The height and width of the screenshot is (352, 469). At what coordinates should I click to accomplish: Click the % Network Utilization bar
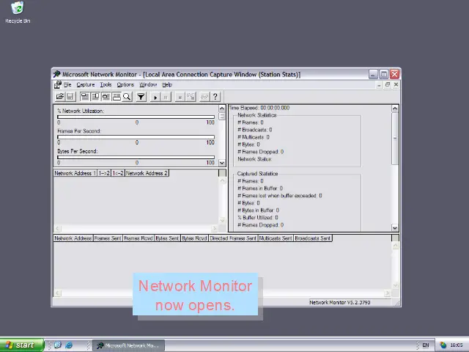136,117
